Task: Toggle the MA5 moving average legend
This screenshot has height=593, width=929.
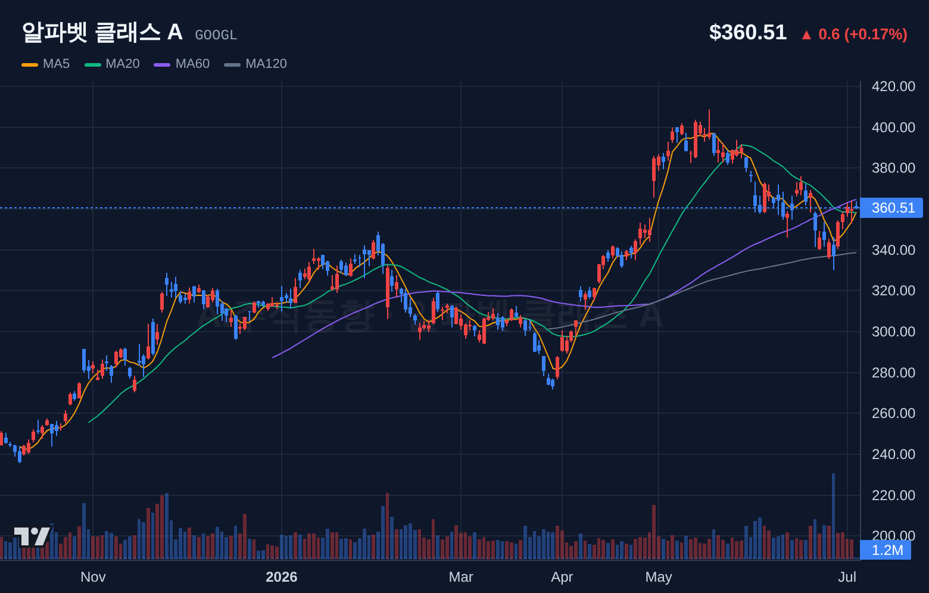Action: click(x=46, y=64)
